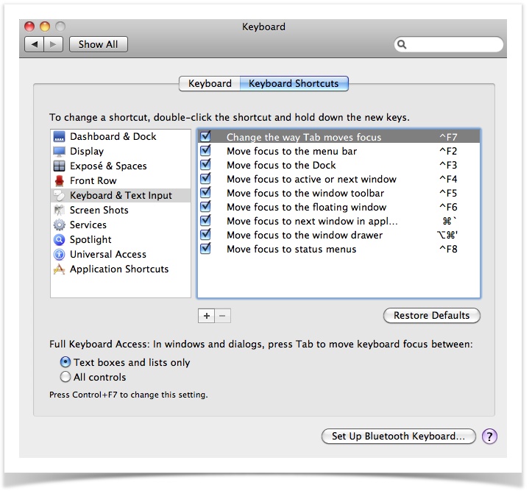The image size is (532, 494).
Task: Select the Front Row category text
Action: pos(93,180)
